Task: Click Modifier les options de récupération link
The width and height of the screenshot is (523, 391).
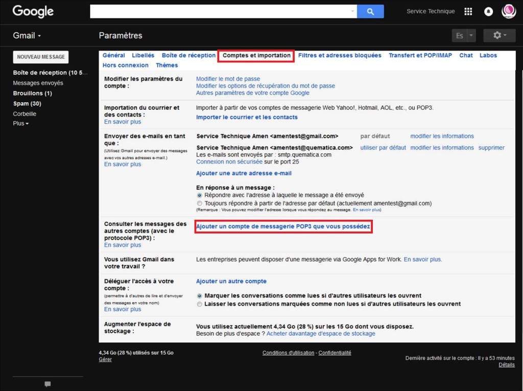Action: [266, 86]
